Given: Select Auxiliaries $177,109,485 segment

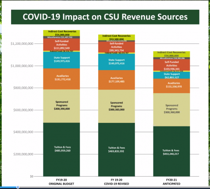Looking at the screenshot, I should pyautogui.click(x=116, y=80).
